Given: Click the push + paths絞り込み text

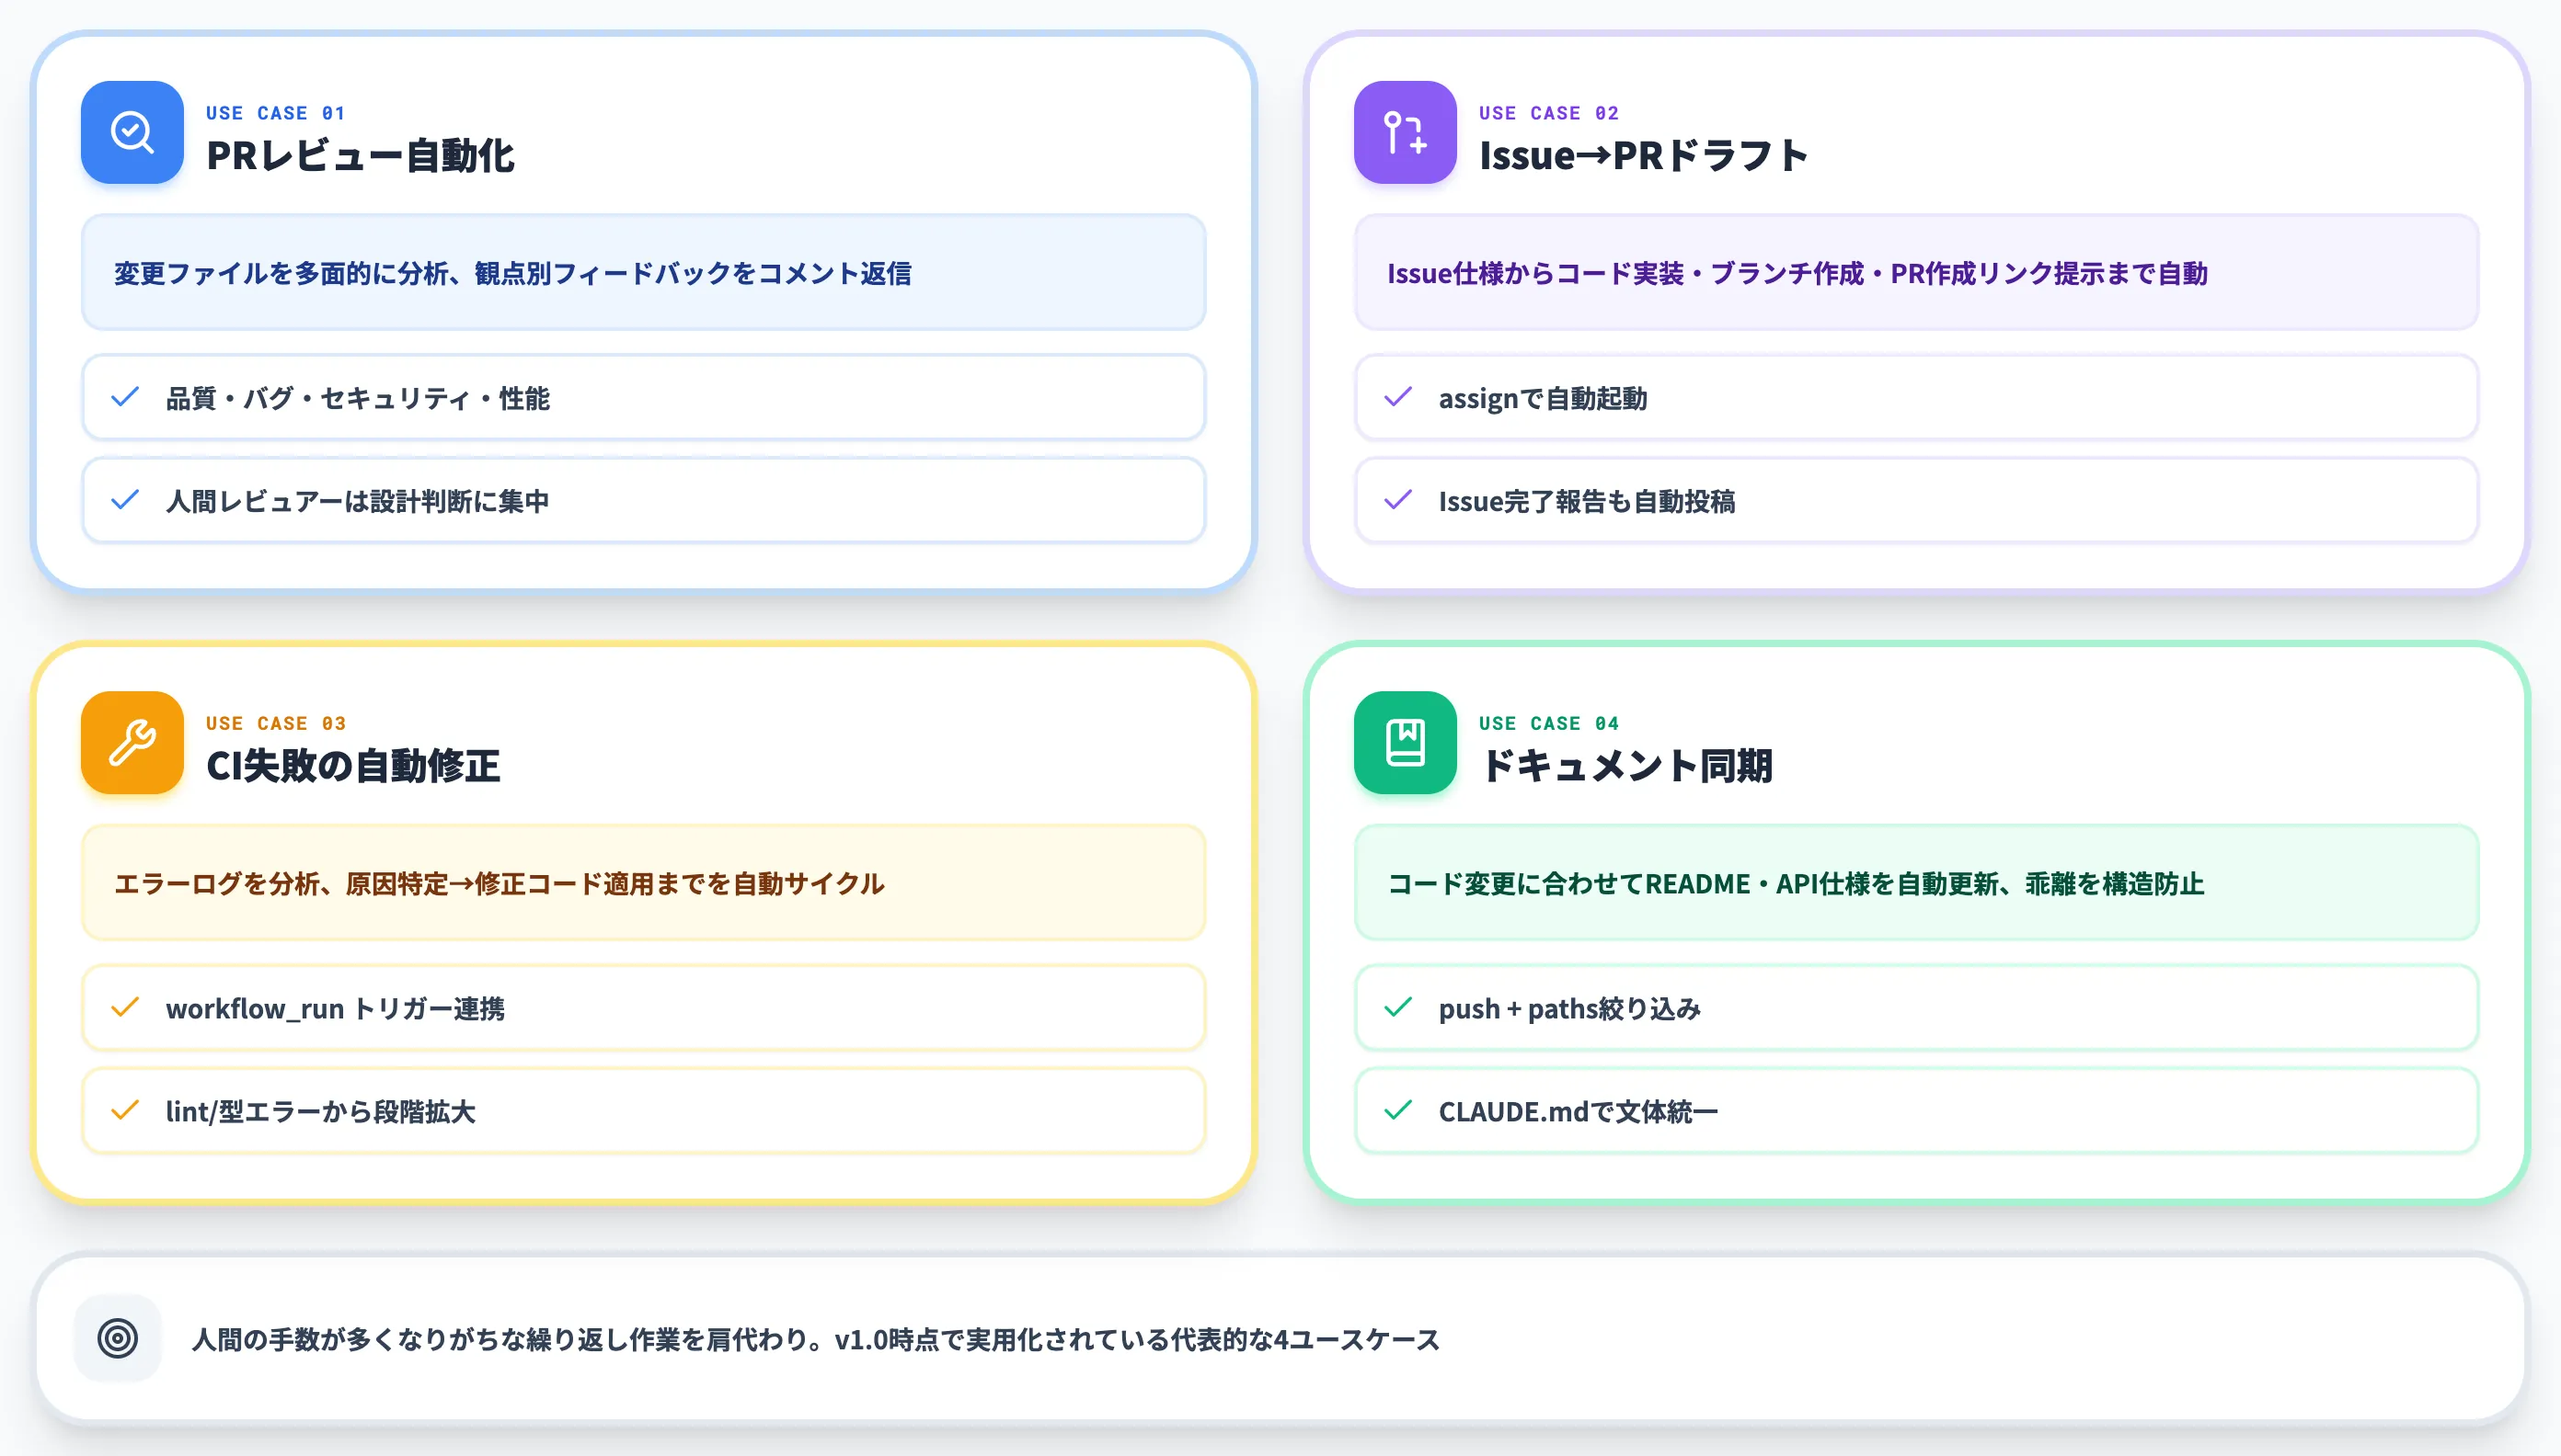Looking at the screenshot, I should [1569, 1008].
